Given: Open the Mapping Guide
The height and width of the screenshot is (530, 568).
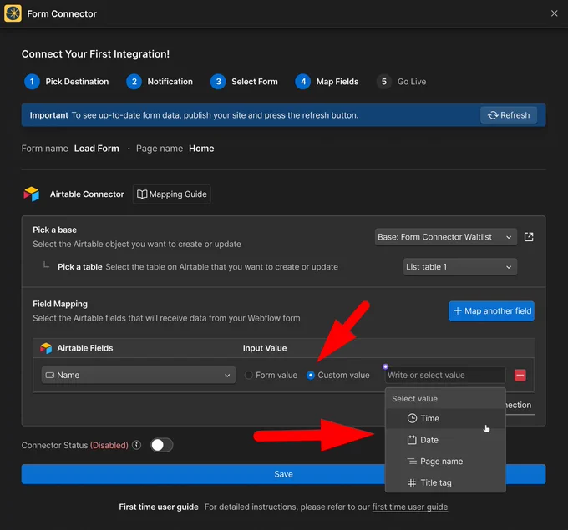Looking at the screenshot, I should pos(172,194).
